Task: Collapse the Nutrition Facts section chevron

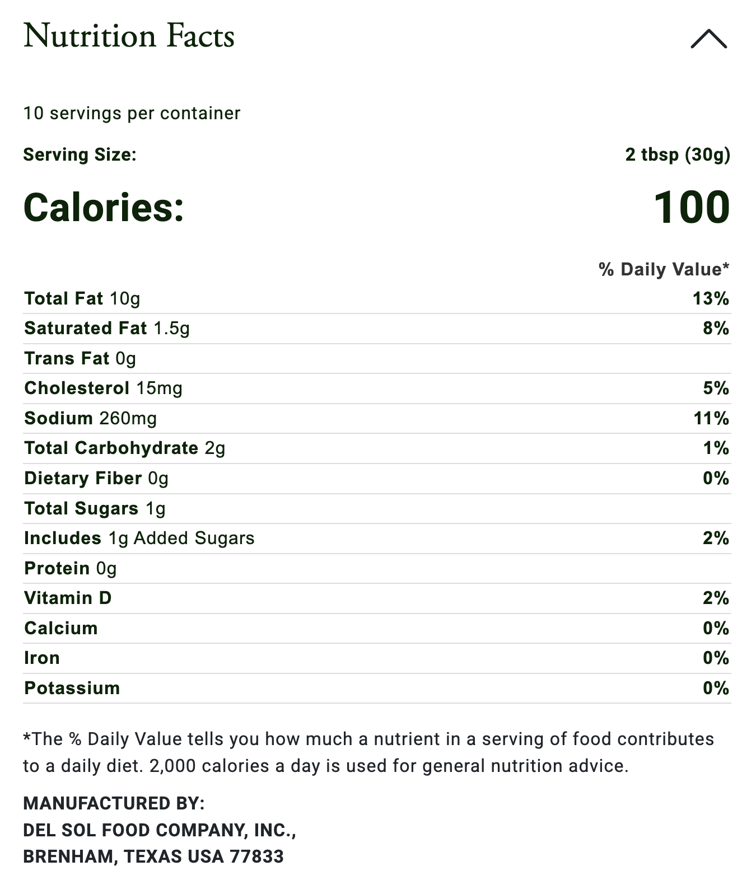Action: click(708, 39)
